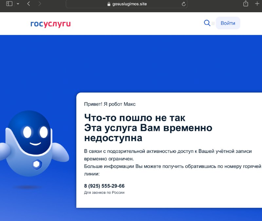Click the greeting 'Привет! Я робот Макс'

point(110,104)
